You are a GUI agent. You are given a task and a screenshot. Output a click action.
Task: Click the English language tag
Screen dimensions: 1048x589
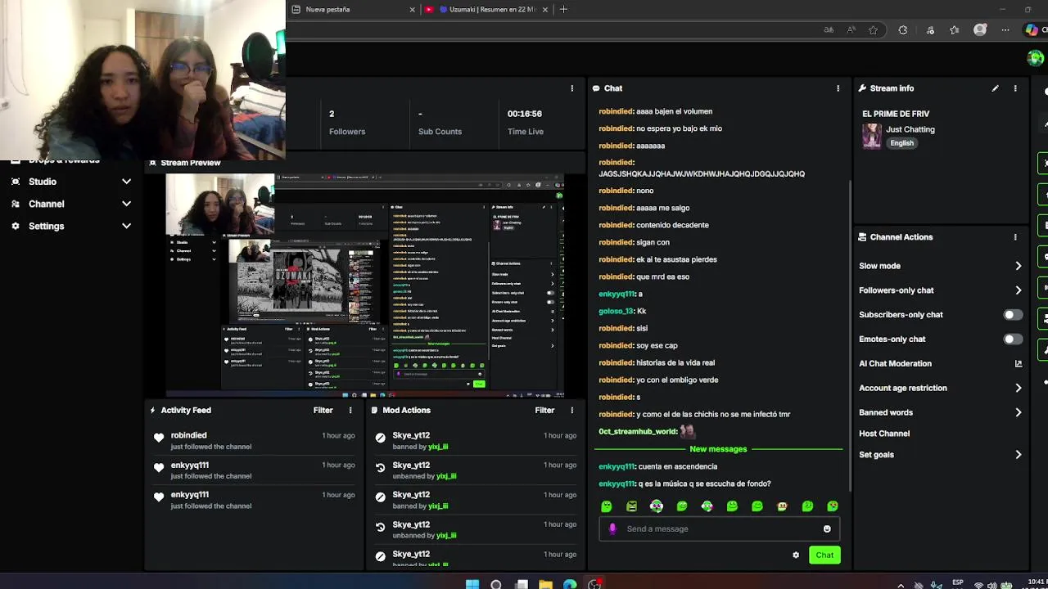pyautogui.click(x=901, y=143)
